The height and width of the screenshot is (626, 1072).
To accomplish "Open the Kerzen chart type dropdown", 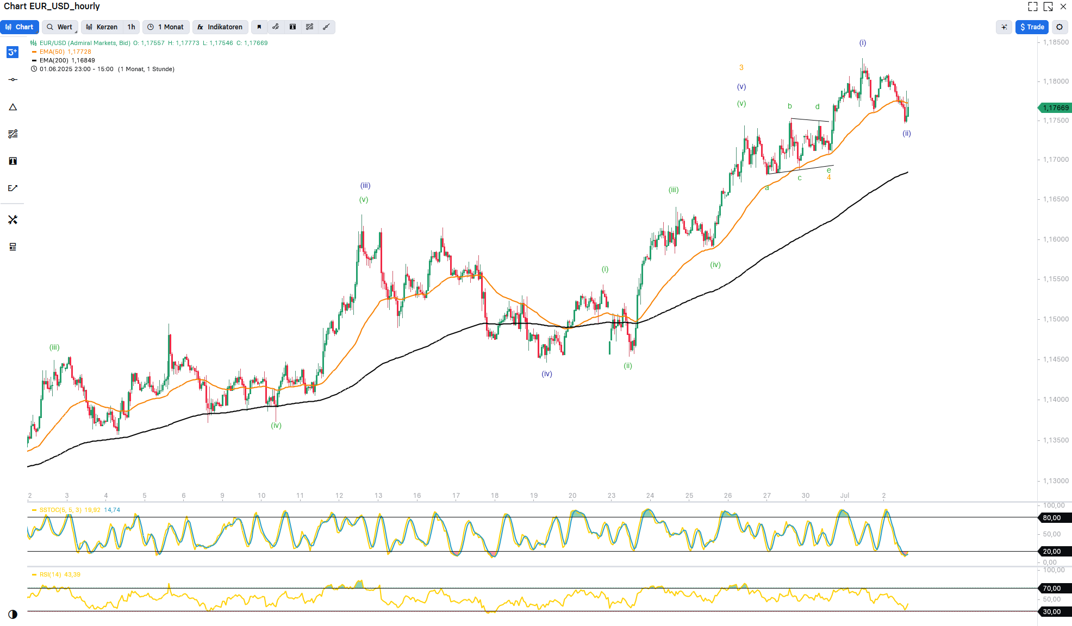I will click(x=102, y=27).
